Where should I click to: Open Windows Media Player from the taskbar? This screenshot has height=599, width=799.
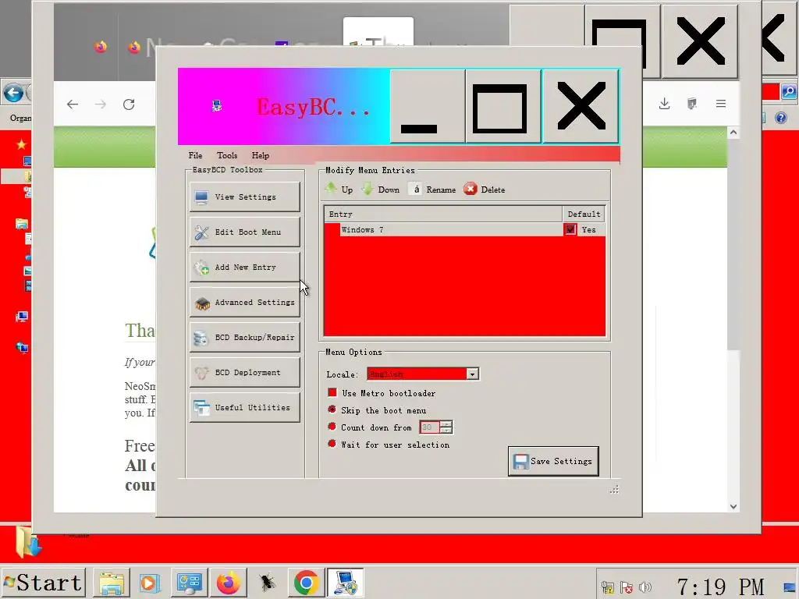(151, 583)
